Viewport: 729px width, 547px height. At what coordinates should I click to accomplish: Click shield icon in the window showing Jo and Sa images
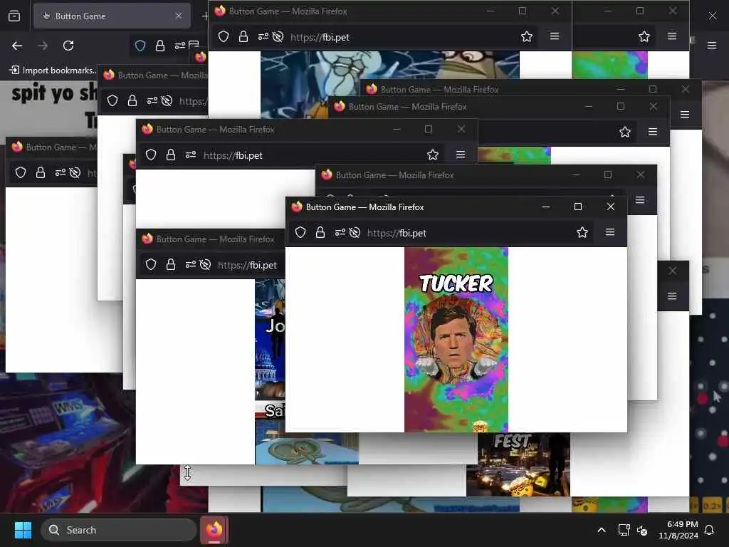pos(151,265)
